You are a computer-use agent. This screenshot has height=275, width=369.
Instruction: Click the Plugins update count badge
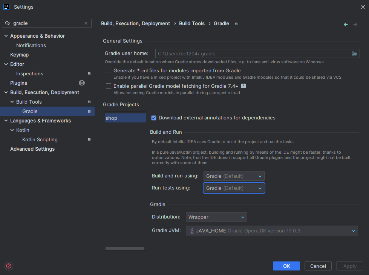pyautogui.click(x=82, y=83)
